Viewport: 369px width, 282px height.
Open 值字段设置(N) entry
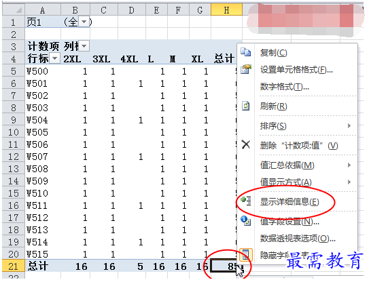(x=289, y=222)
